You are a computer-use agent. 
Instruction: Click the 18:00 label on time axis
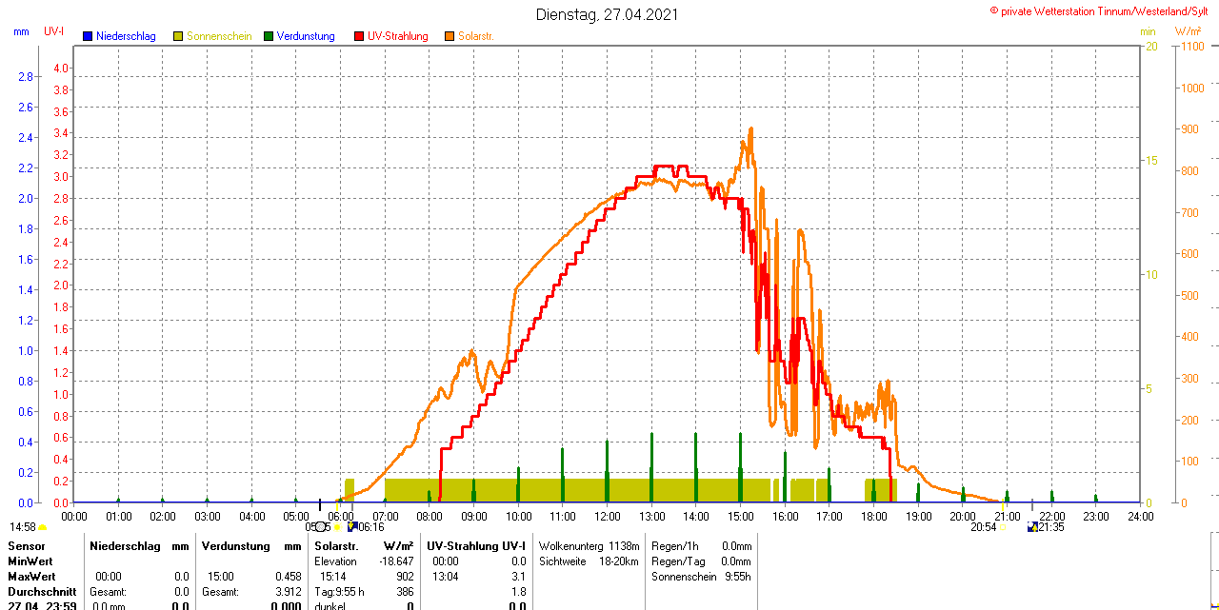(873, 516)
